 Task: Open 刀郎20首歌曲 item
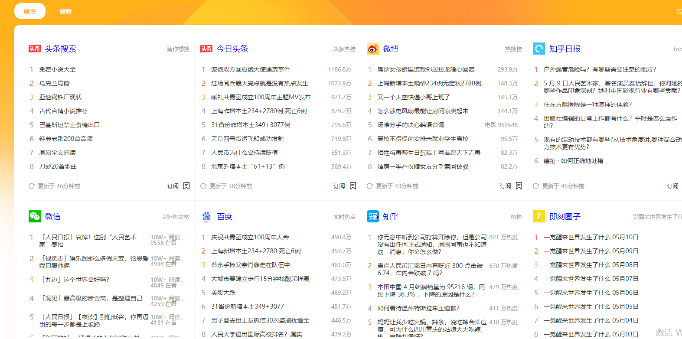(58, 166)
